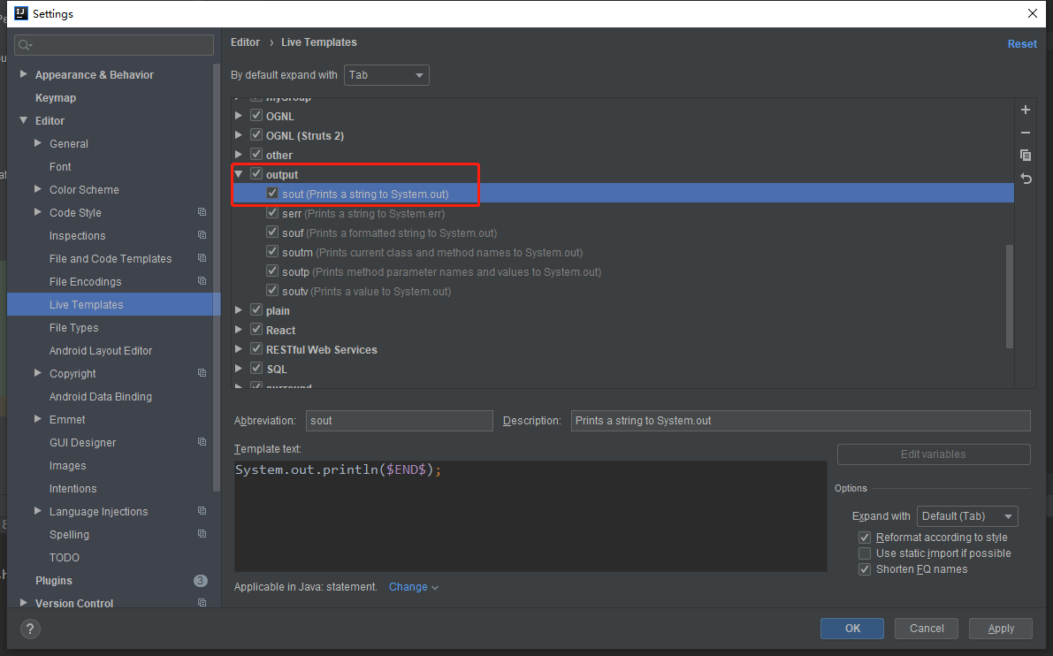Image resolution: width=1053 pixels, height=656 pixels.
Task: Add a new live template with plus icon
Action: [x=1025, y=110]
